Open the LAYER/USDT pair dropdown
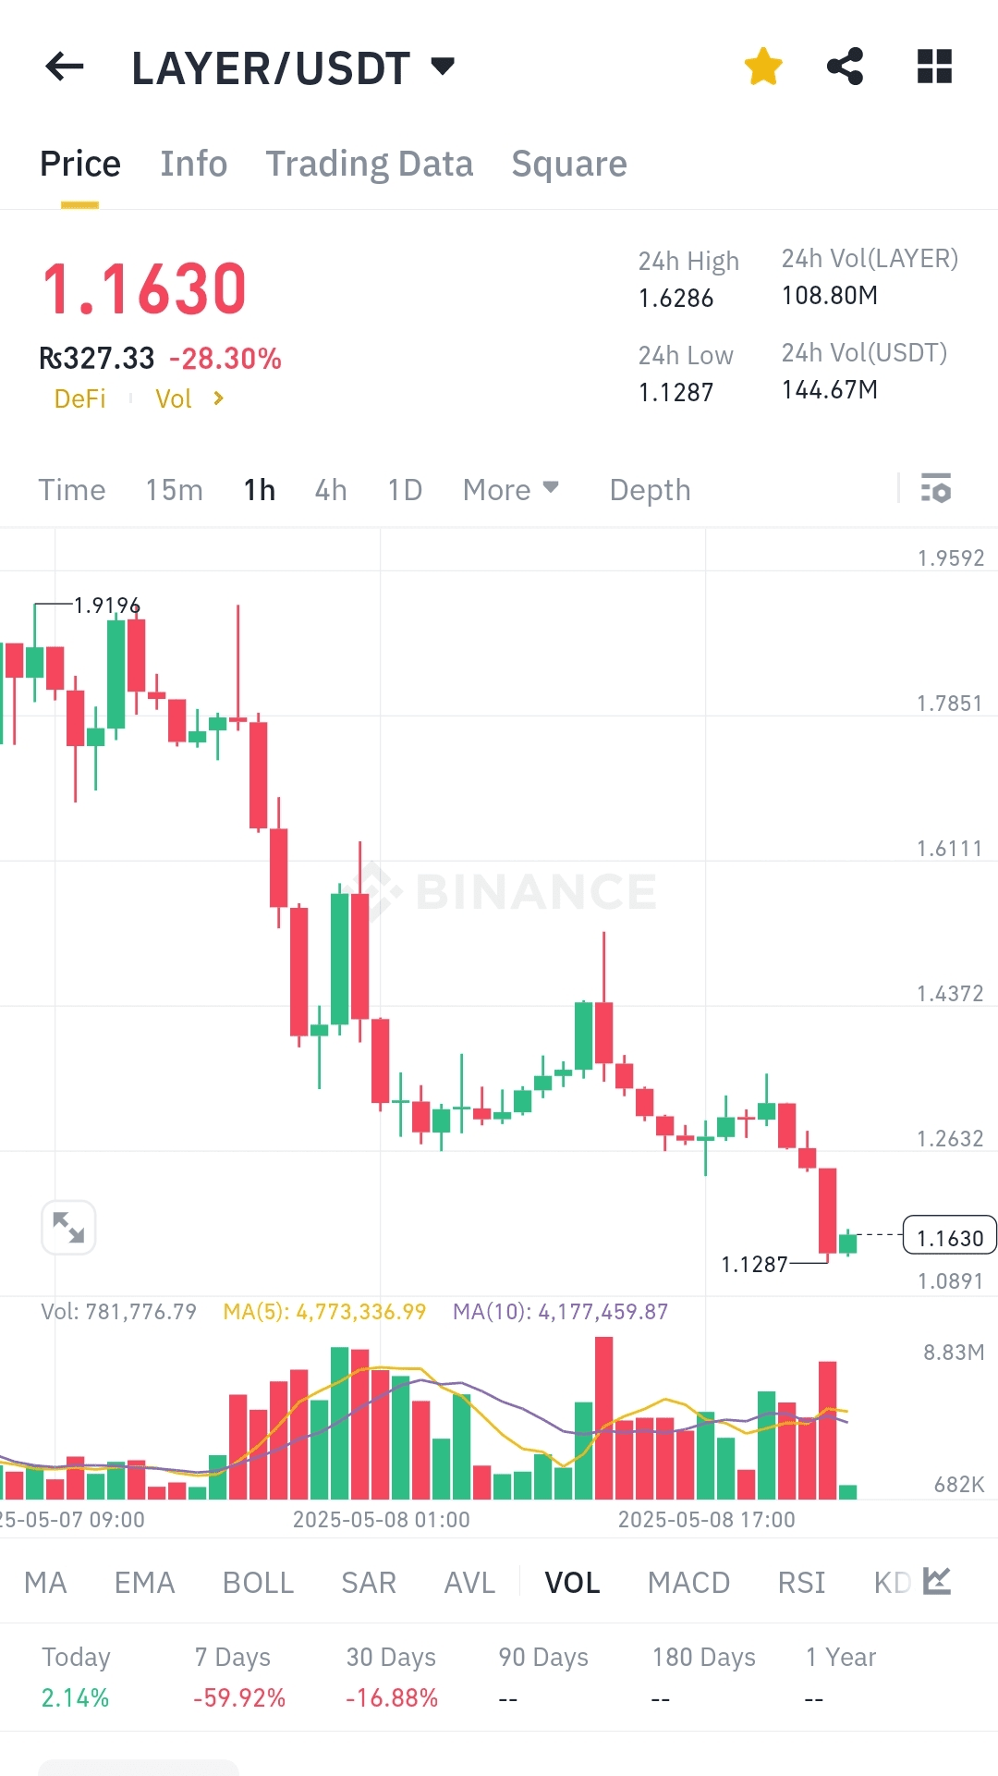 (443, 67)
